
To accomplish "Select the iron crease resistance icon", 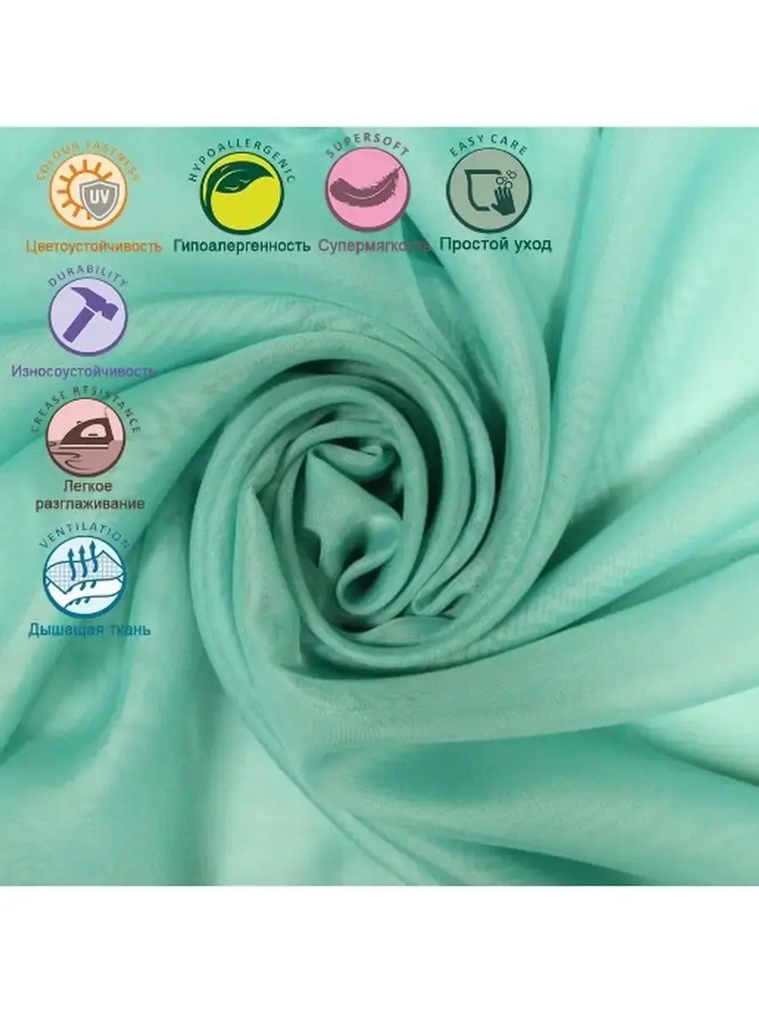I will 84,437.
